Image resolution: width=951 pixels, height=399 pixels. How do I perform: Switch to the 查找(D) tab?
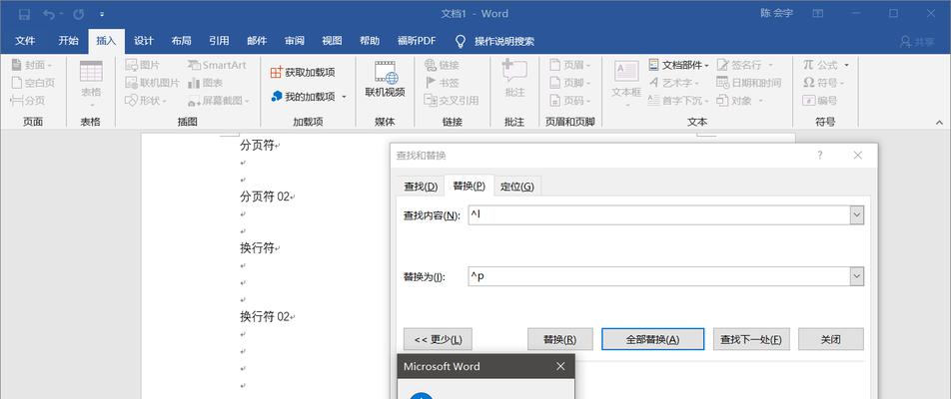point(421,187)
